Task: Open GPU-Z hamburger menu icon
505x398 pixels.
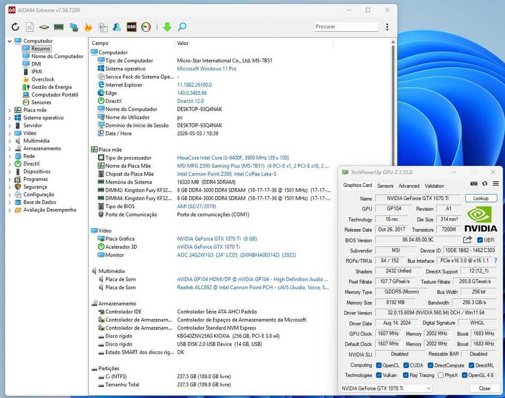Action: 496,184
